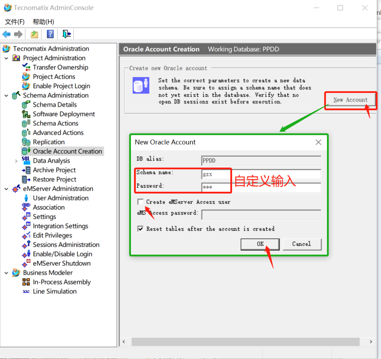This screenshot has height=359, width=381.
Task: Click the Password input field
Action: click(x=261, y=187)
